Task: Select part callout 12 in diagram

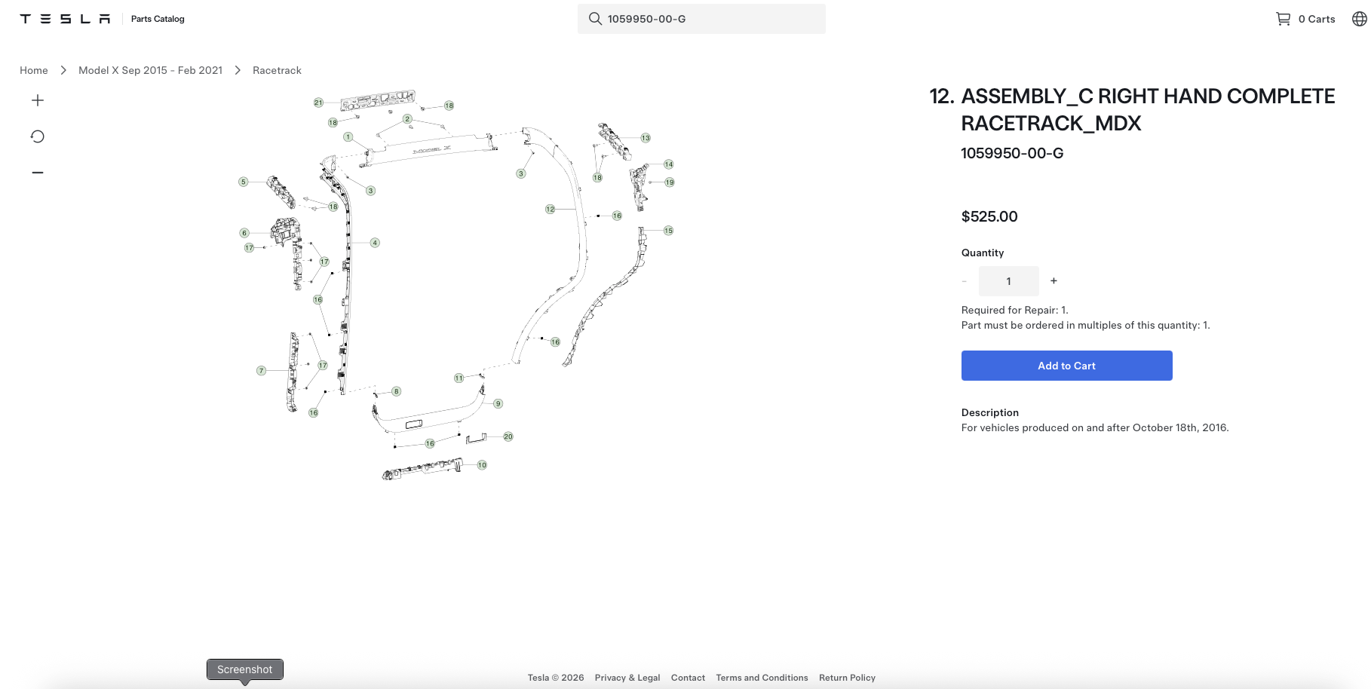Action: (x=550, y=209)
